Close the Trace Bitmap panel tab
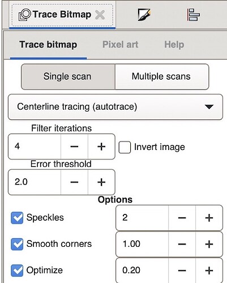 coord(100,15)
